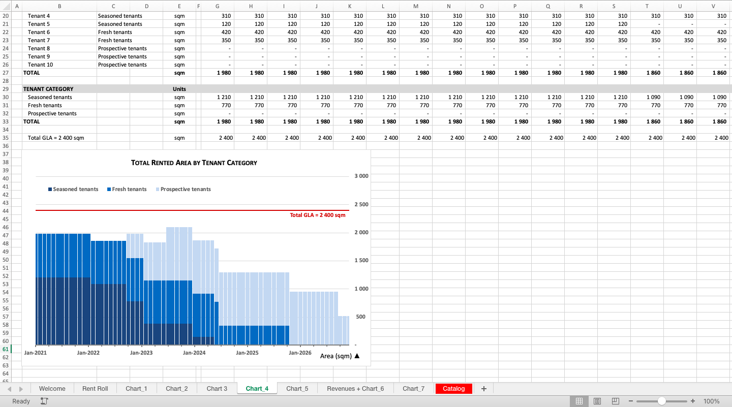Click the zoom in plus icon
This screenshot has width=732, height=407.
click(x=693, y=401)
